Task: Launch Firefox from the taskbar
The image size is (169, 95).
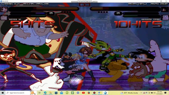Action: pos(89,93)
